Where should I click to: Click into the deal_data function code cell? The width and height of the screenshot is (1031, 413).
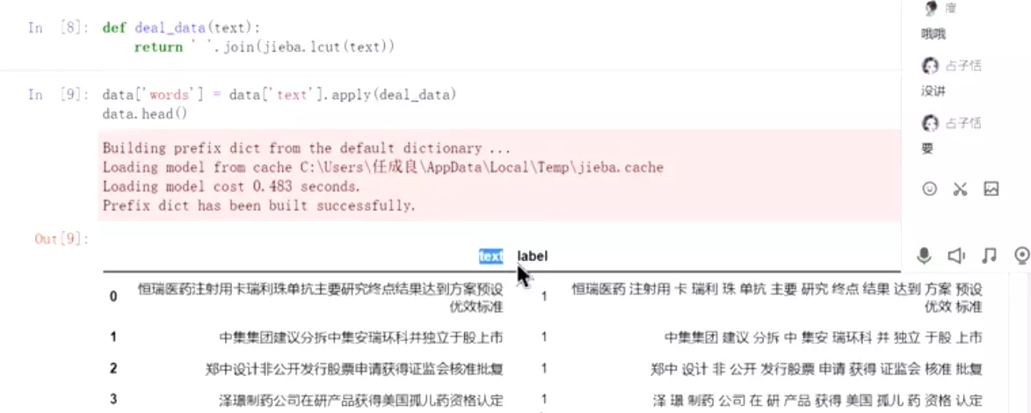point(264,37)
